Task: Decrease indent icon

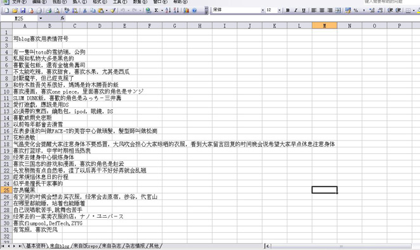Action: coord(390,10)
